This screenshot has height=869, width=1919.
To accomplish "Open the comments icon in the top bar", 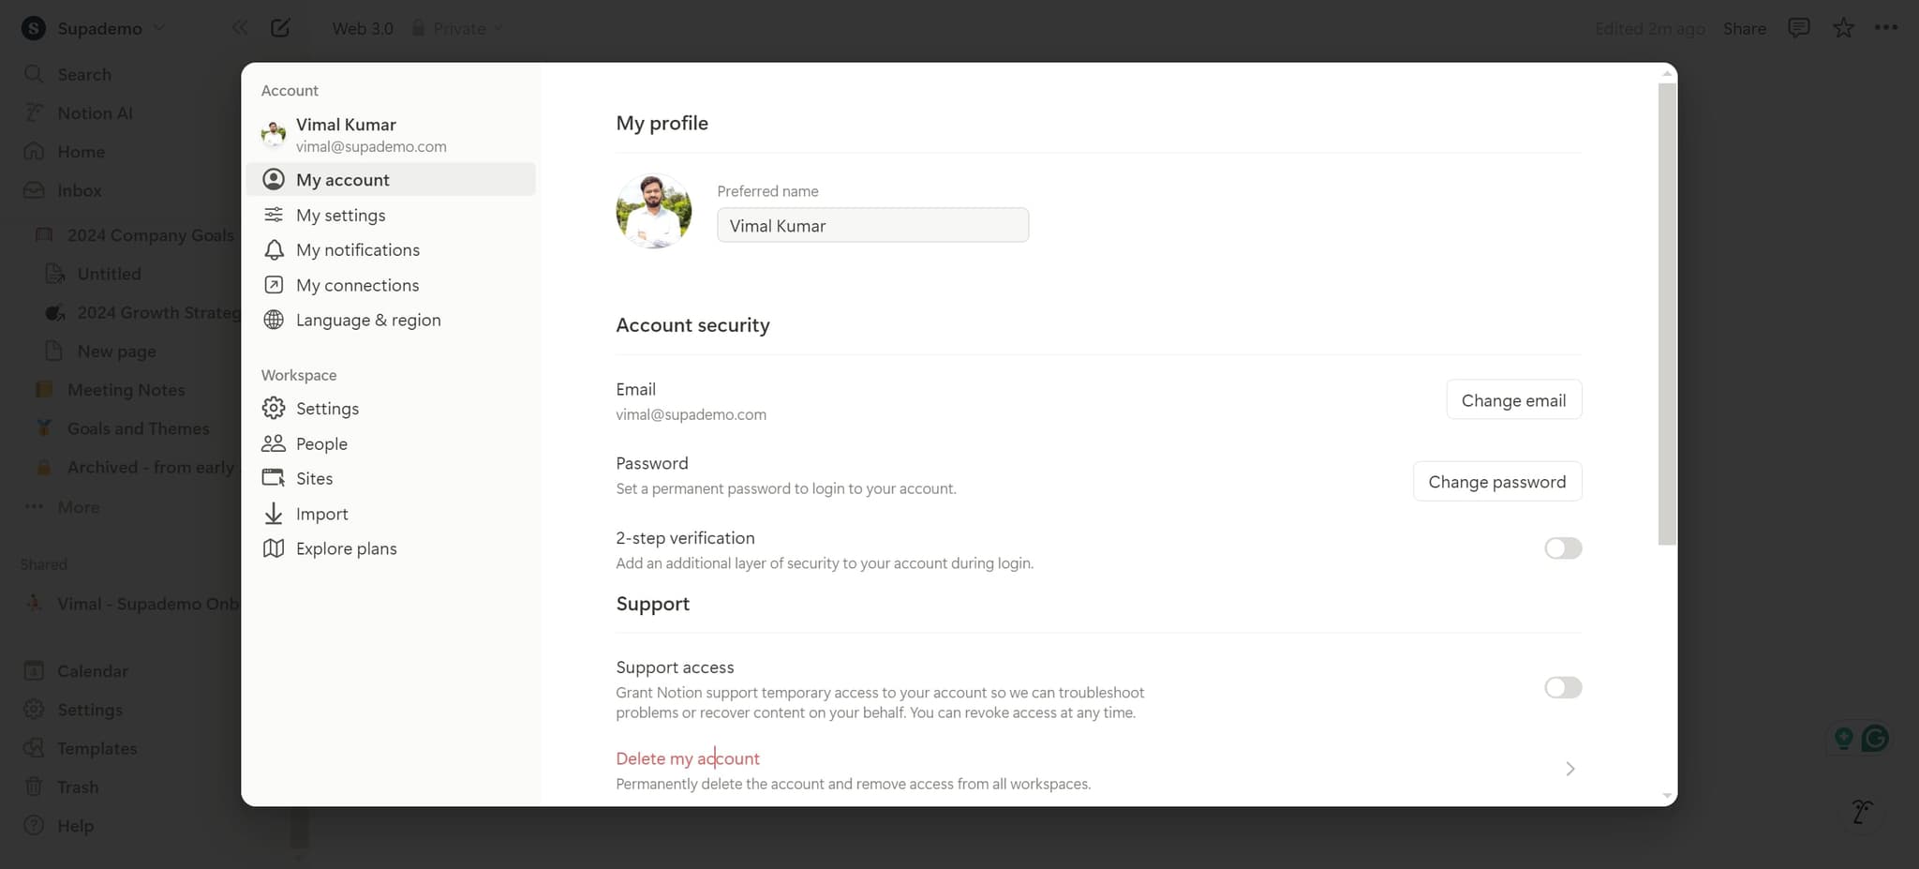I will tap(1799, 28).
